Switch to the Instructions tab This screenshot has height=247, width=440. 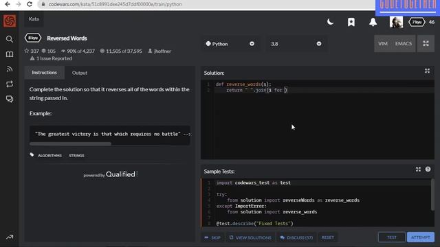(44, 73)
